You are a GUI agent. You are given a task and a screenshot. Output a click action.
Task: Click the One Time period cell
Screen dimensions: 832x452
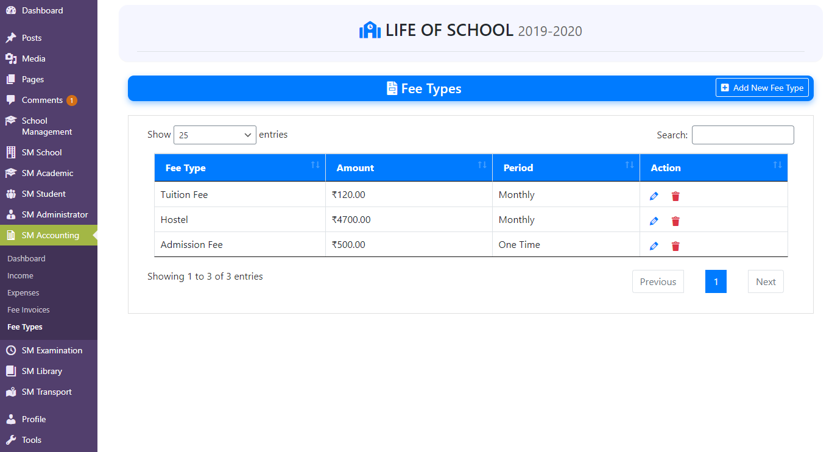point(566,244)
